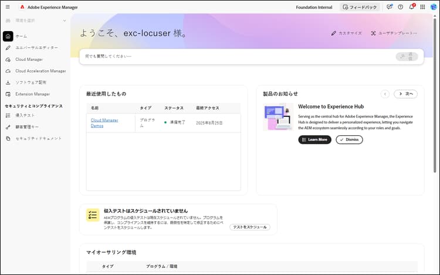
Task: Click the user template icon
Action: (373, 33)
